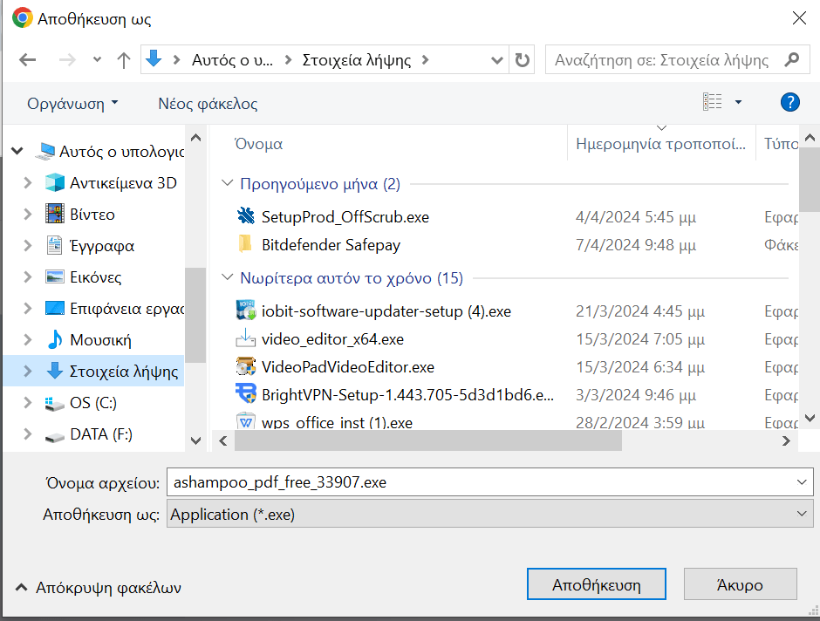Select the video_editor_x64.exe file

click(332, 339)
